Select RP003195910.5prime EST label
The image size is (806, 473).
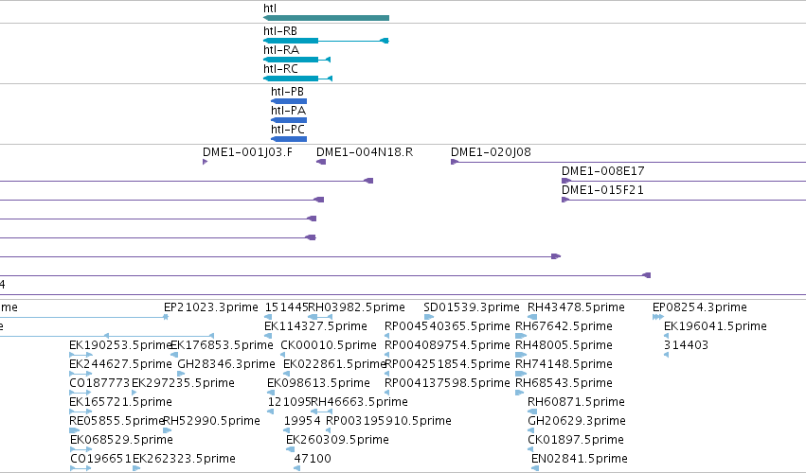pyautogui.click(x=388, y=421)
